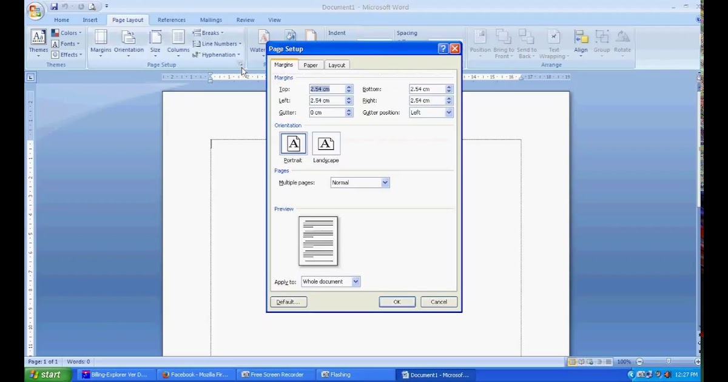The image size is (728, 382).
Task: Open the Layout tab in Page Setup
Action: [x=337, y=65]
